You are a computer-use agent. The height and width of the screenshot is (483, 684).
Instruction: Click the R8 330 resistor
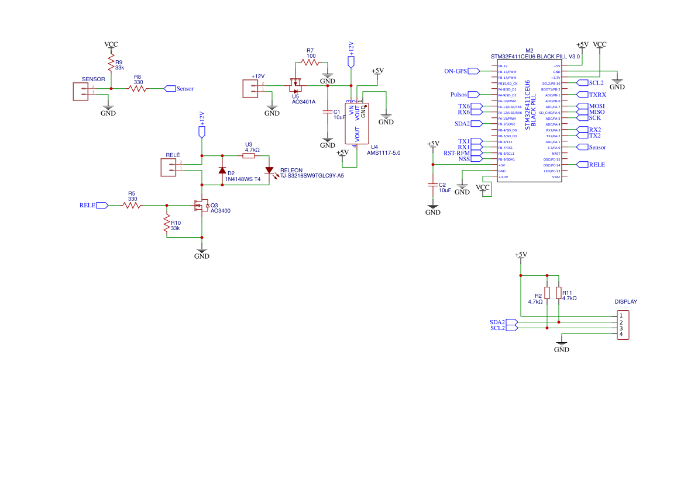tap(138, 89)
